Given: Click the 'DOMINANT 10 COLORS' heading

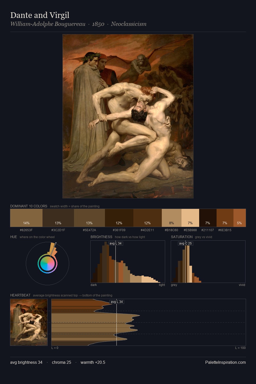Looking at the screenshot, I should coord(29,206).
